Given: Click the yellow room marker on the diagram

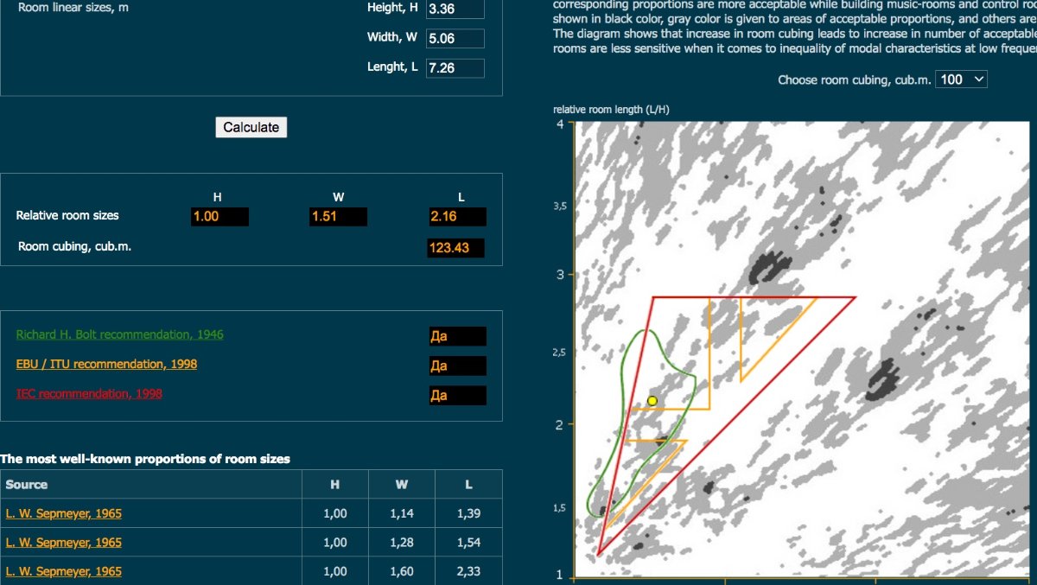Looking at the screenshot, I should point(652,401).
